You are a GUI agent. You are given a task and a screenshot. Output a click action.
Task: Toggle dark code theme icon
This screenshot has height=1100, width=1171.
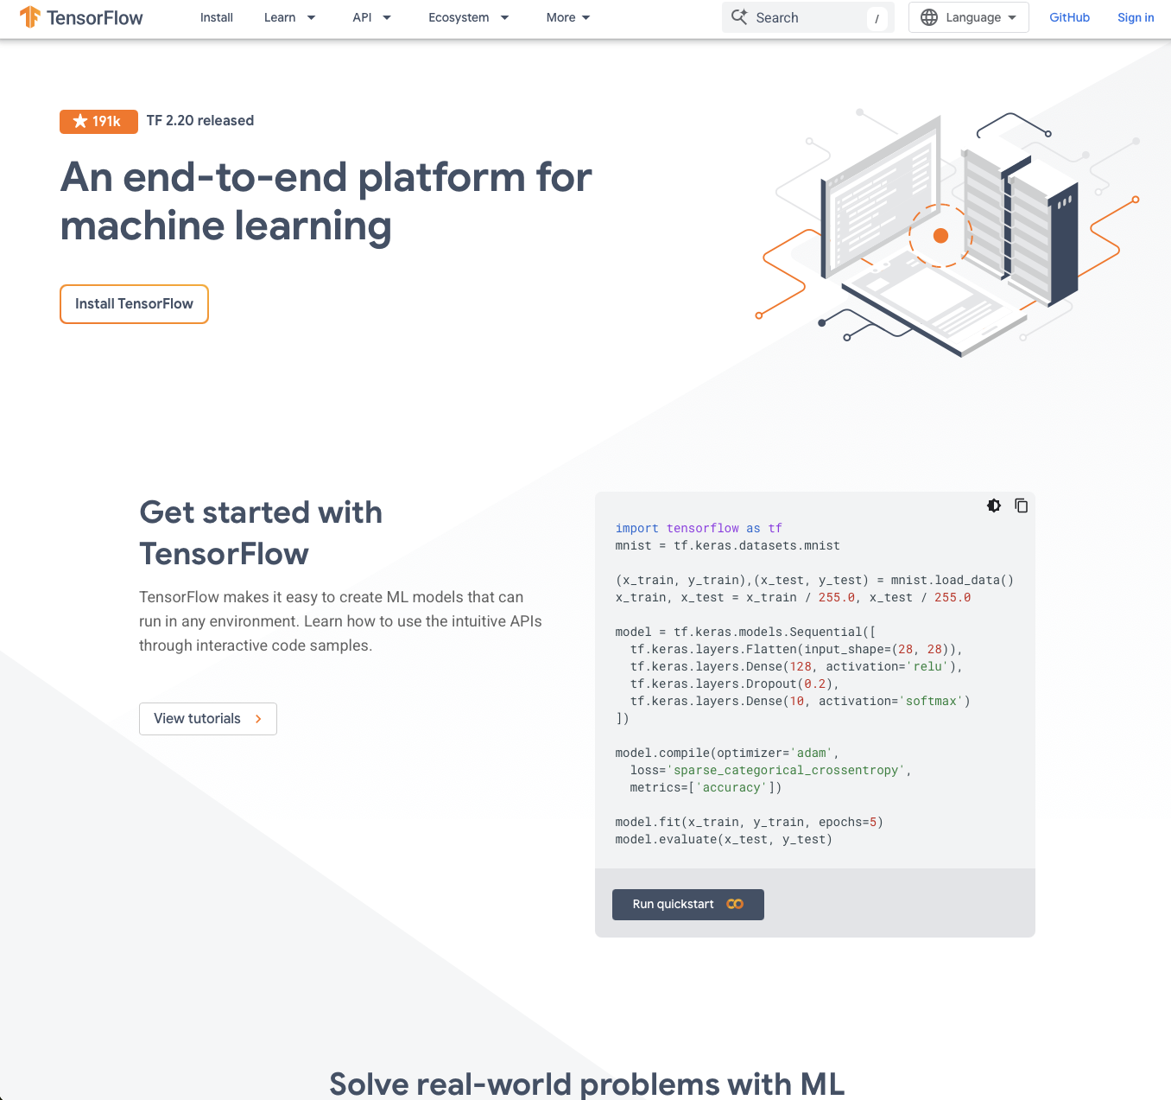994,505
